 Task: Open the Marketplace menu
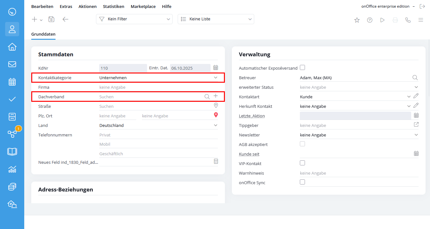[143, 6]
